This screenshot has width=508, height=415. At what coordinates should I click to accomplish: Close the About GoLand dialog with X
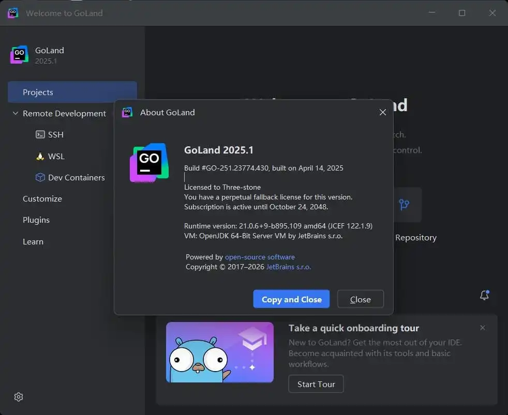pos(383,112)
